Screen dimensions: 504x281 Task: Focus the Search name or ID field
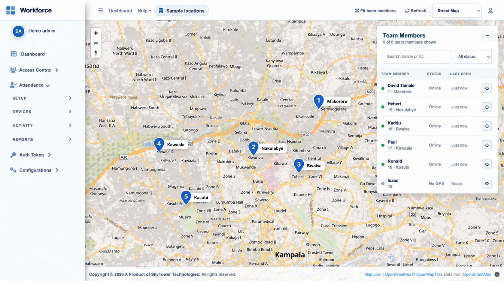click(417, 57)
